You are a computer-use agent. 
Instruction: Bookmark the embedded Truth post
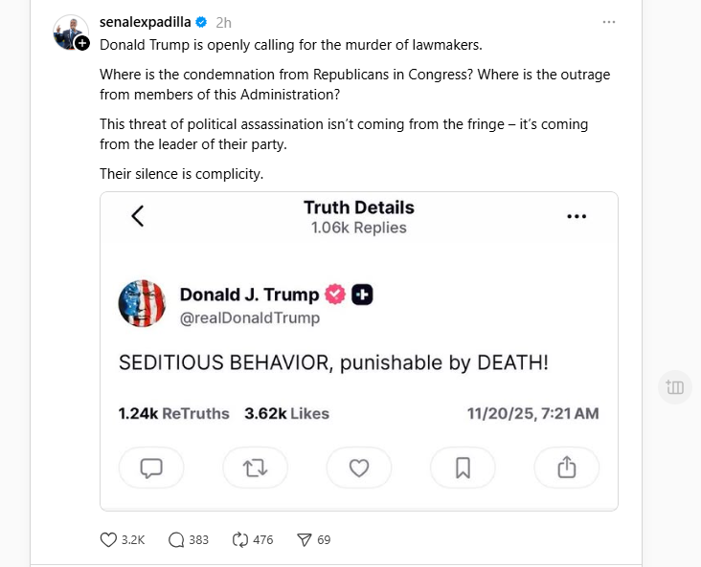click(x=463, y=468)
